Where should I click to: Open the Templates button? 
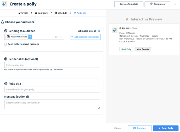157,4
